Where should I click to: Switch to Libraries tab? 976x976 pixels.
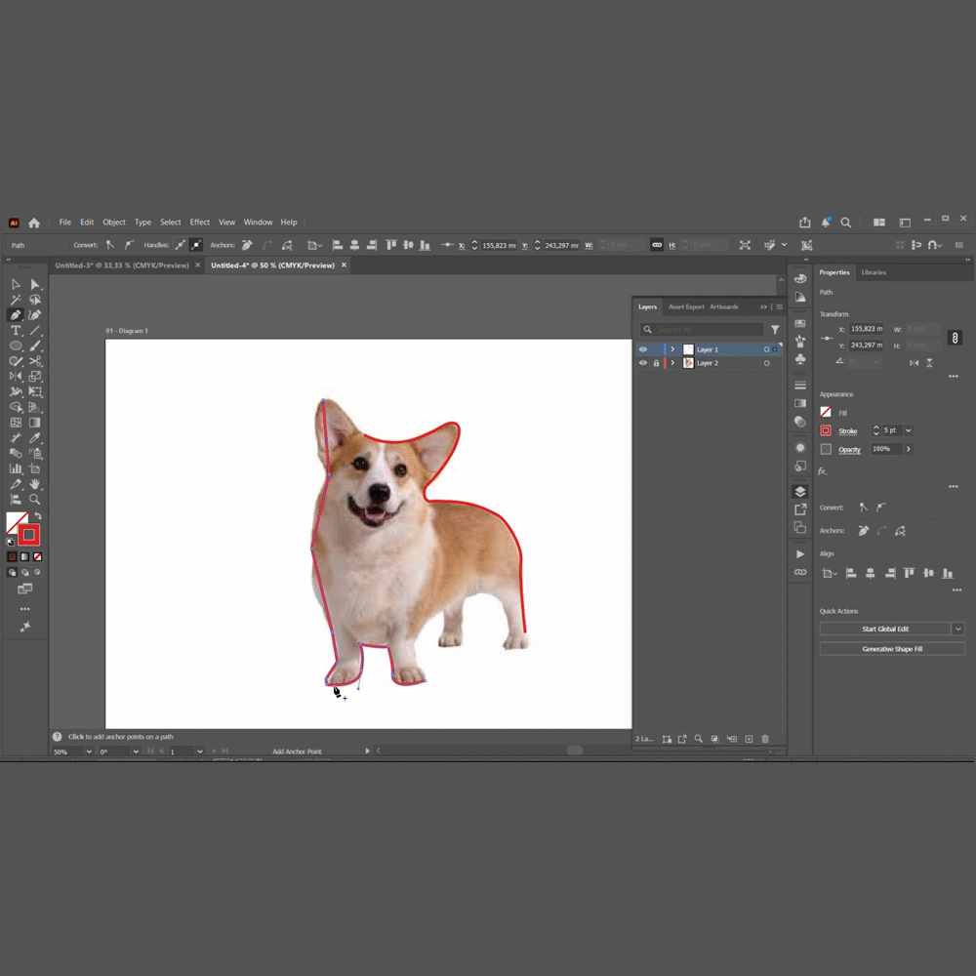[x=874, y=272]
